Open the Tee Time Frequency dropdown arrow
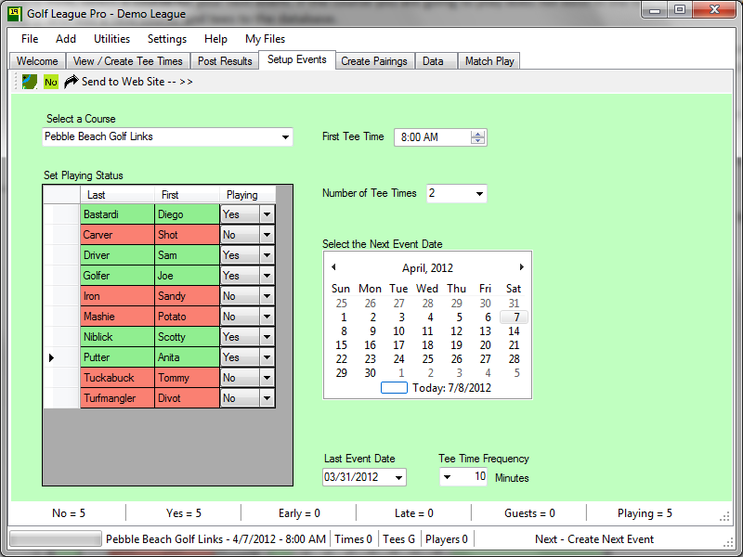Viewport: 743px width, 557px height. pos(447,477)
